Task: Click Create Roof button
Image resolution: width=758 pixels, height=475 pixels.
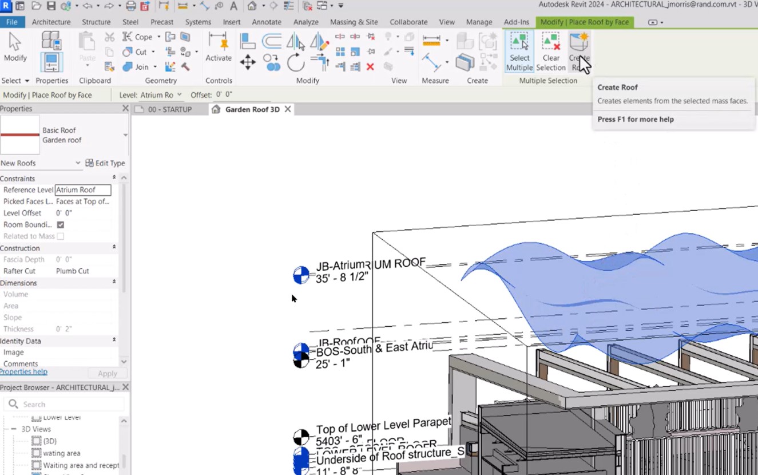Action: point(579,52)
